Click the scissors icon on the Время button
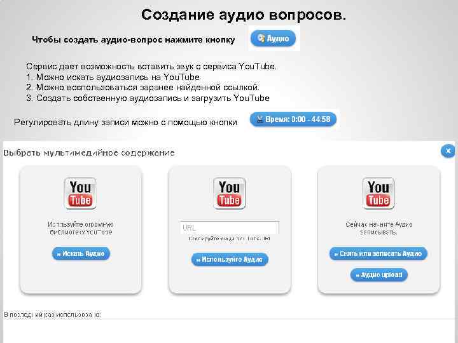Viewport: 458px width, 343px height. point(260,119)
